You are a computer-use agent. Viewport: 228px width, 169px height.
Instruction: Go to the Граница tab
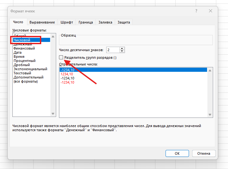pos(86,22)
